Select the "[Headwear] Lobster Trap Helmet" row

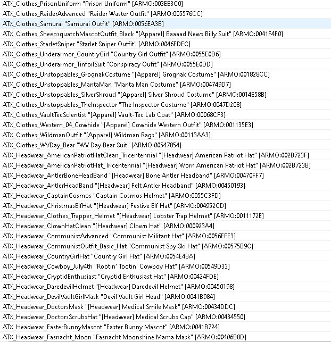(x=165, y=216)
